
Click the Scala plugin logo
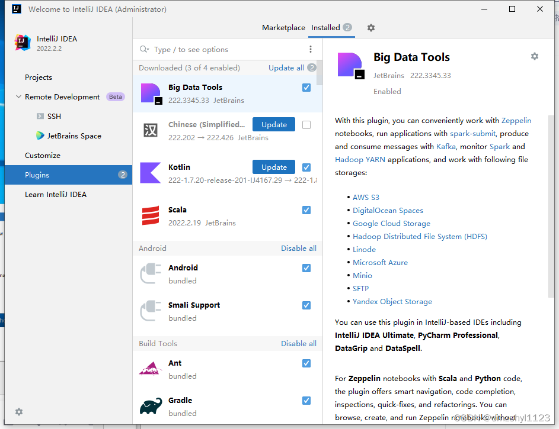(x=151, y=215)
